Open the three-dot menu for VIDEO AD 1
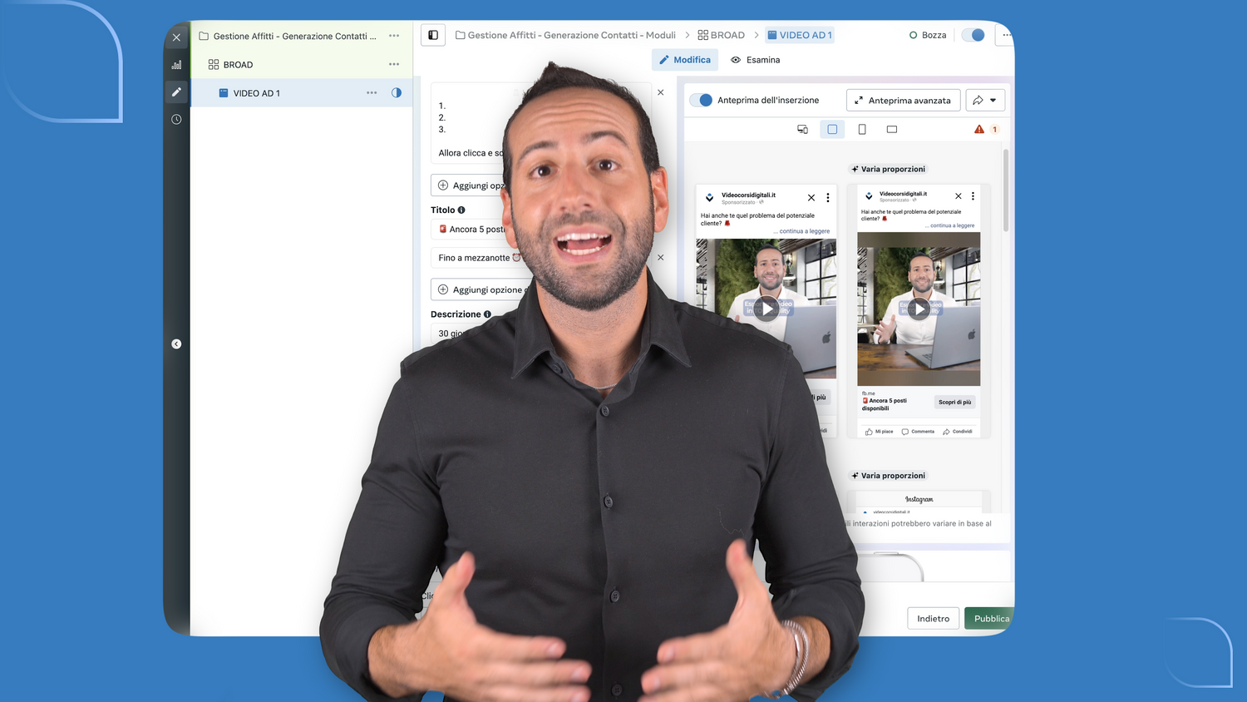1247x702 pixels. tap(372, 93)
